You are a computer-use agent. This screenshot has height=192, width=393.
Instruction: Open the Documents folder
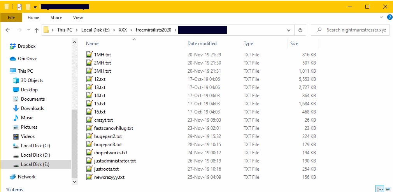click(x=28, y=99)
